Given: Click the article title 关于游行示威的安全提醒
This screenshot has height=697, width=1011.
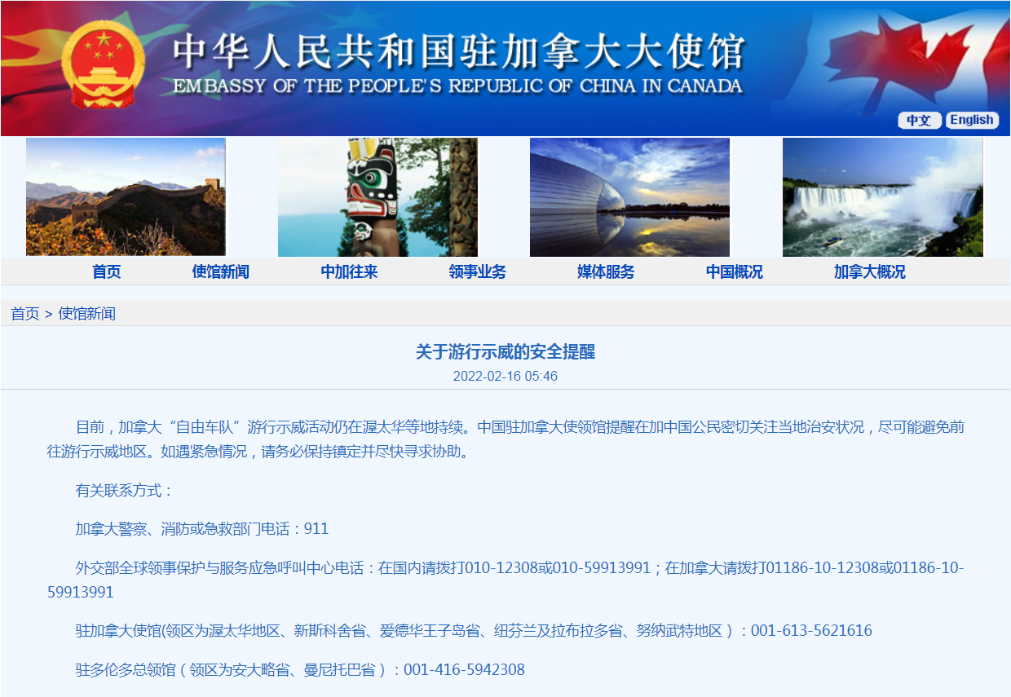Looking at the screenshot, I should (x=505, y=352).
